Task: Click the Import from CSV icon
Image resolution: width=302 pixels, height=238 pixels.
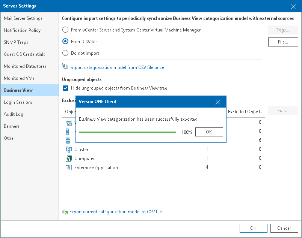Action: point(64,67)
